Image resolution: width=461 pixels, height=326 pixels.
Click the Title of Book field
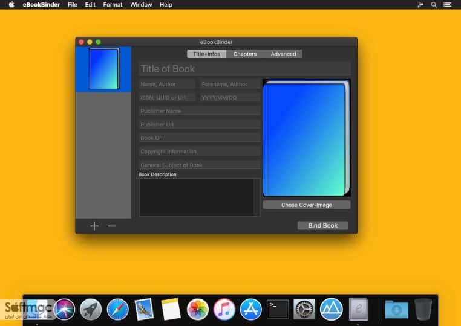point(244,69)
